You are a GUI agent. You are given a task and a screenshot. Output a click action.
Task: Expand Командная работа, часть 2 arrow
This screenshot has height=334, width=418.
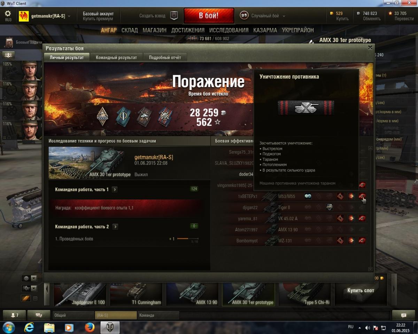coord(115,226)
